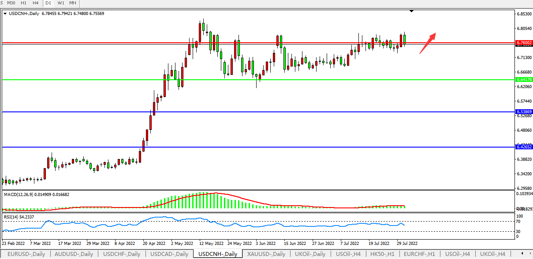The image size is (533, 259).
Task: Click the red upward arrow drawing
Action: [427, 43]
